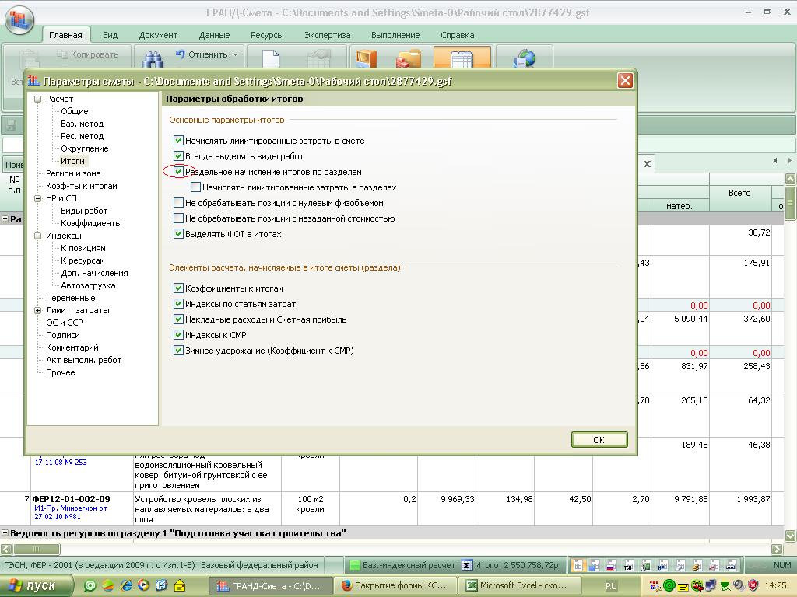Open Microsoft Excel from the taskbar
The height and width of the screenshot is (597, 797).
(522, 585)
